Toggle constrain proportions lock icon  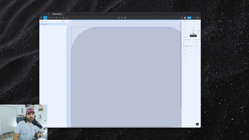(199, 31)
